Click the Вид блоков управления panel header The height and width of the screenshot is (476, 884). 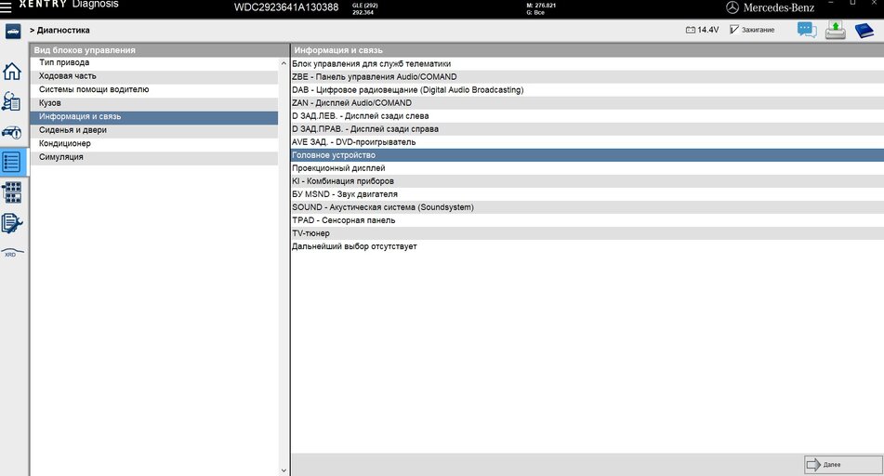coord(160,50)
